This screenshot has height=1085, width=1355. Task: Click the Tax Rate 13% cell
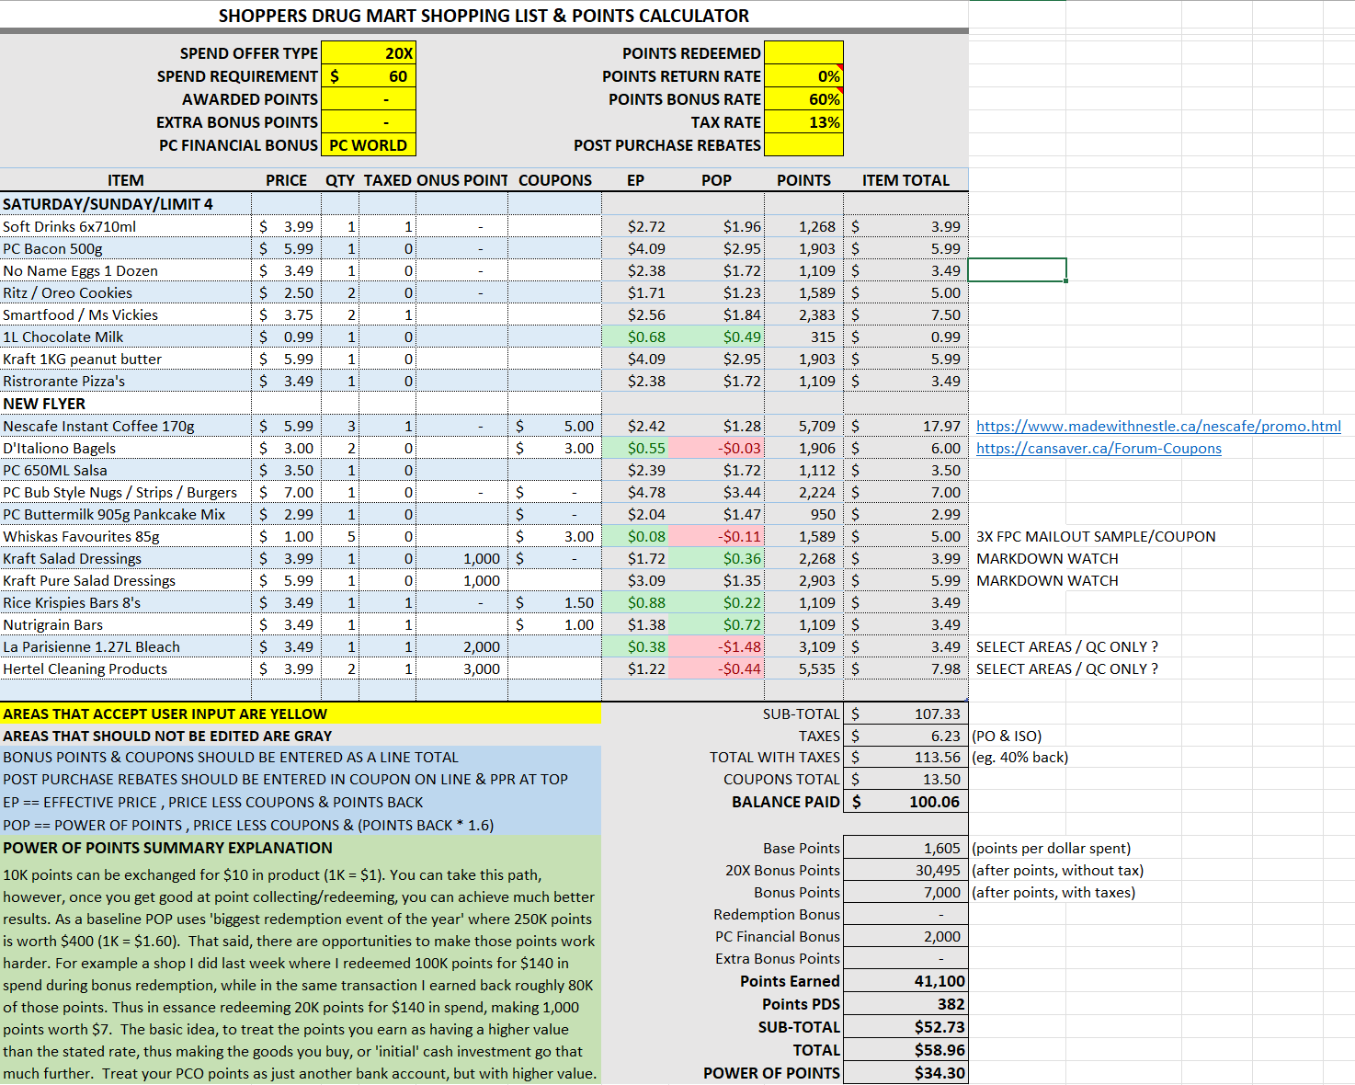tap(803, 122)
